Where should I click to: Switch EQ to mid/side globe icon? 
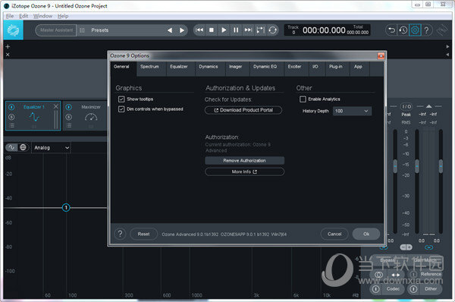point(23,147)
